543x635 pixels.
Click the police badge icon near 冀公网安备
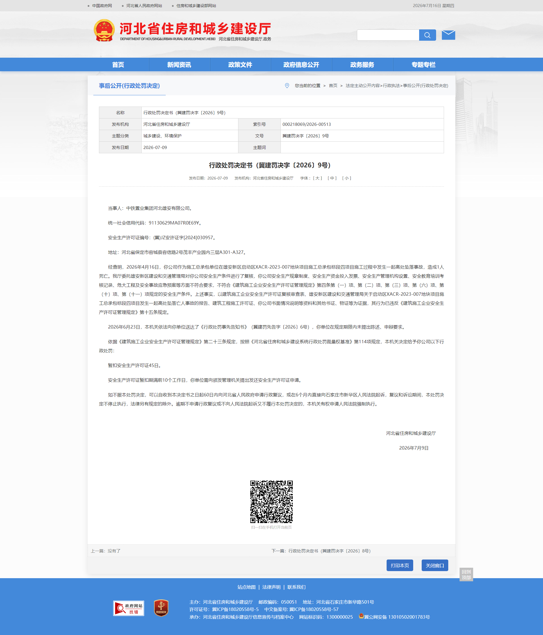(x=361, y=616)
